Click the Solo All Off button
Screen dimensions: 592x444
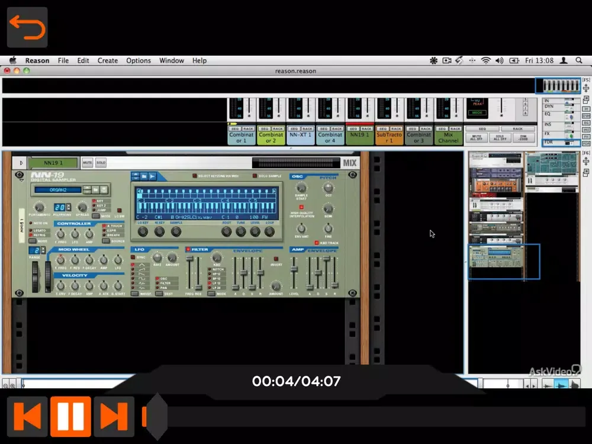click(x=500, y=137)
